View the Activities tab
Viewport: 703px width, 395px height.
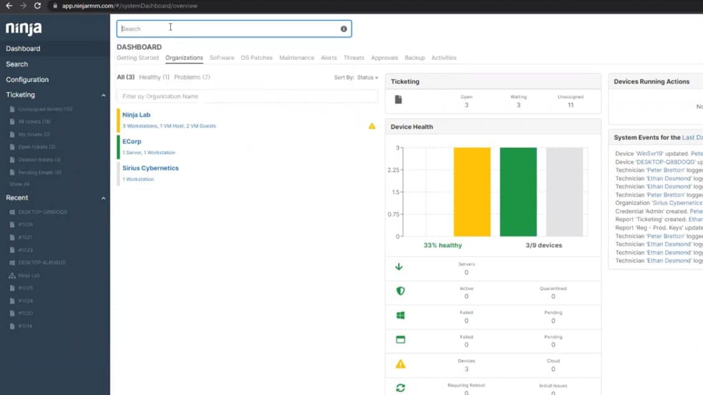(x=444, y=58)
